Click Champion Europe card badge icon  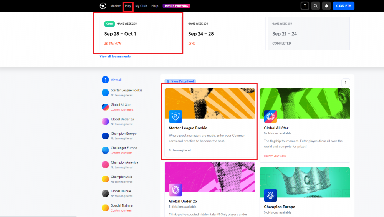(x=270, y=195)
